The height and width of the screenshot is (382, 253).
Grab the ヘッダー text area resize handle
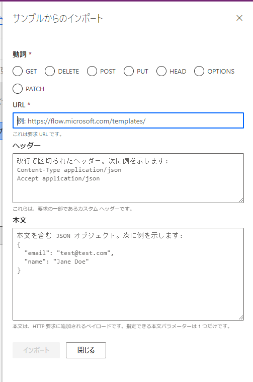tap(241, 200)
